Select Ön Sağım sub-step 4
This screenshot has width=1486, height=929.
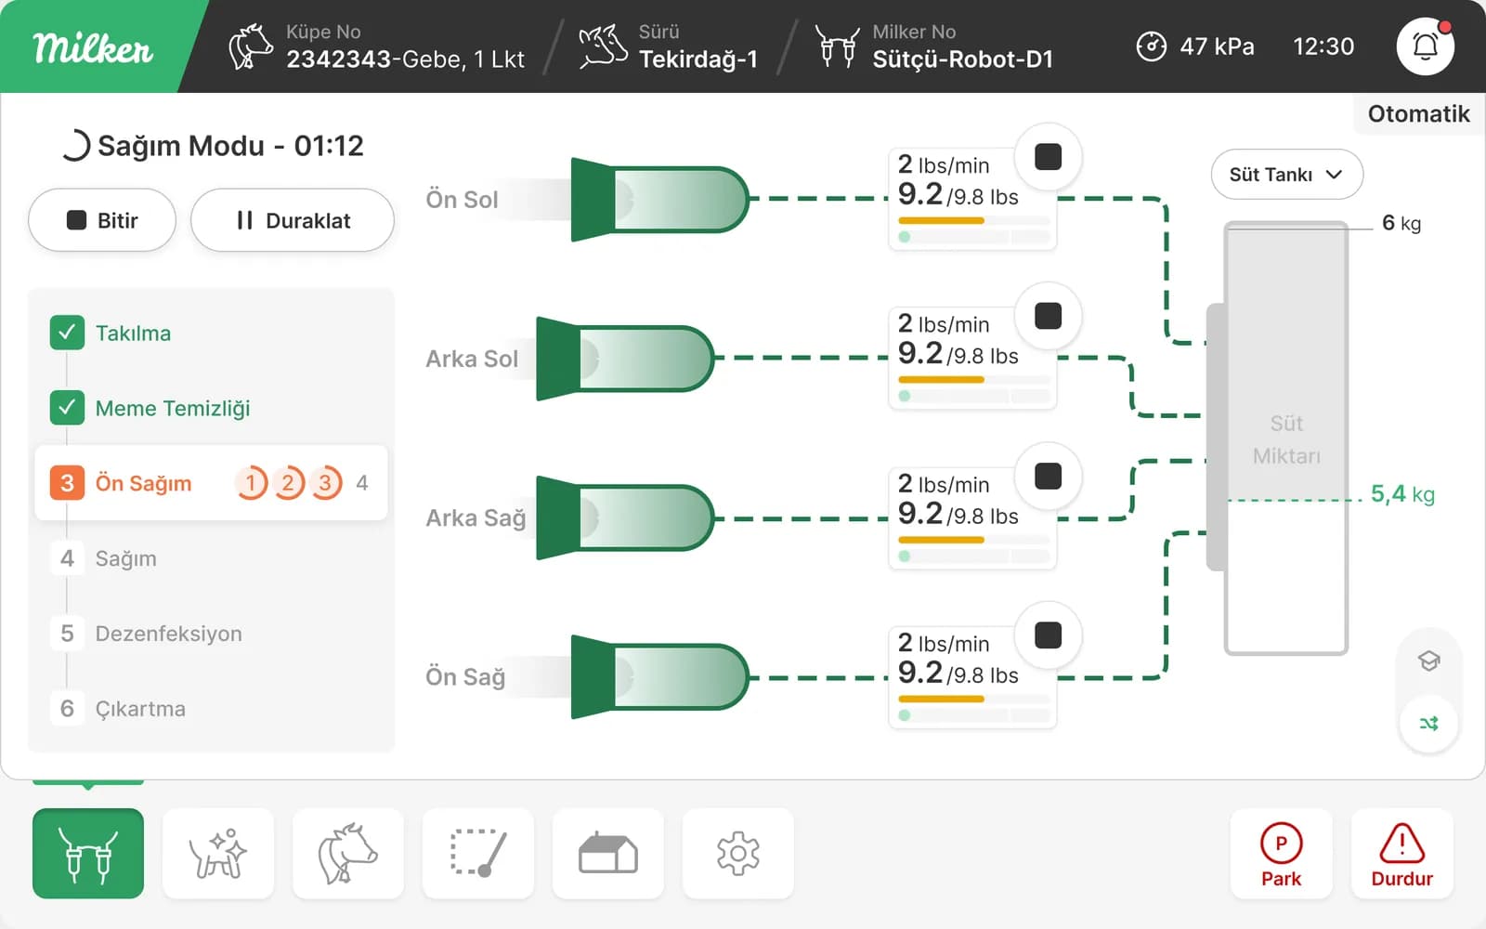(x=362, y=483)
